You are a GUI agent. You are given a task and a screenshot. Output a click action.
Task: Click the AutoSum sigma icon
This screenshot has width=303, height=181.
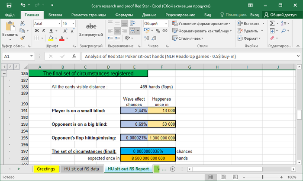pos(272,23)
